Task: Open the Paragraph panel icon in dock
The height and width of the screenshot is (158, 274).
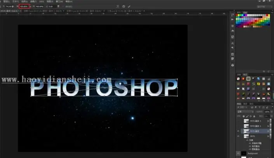Action: point(232,47)
